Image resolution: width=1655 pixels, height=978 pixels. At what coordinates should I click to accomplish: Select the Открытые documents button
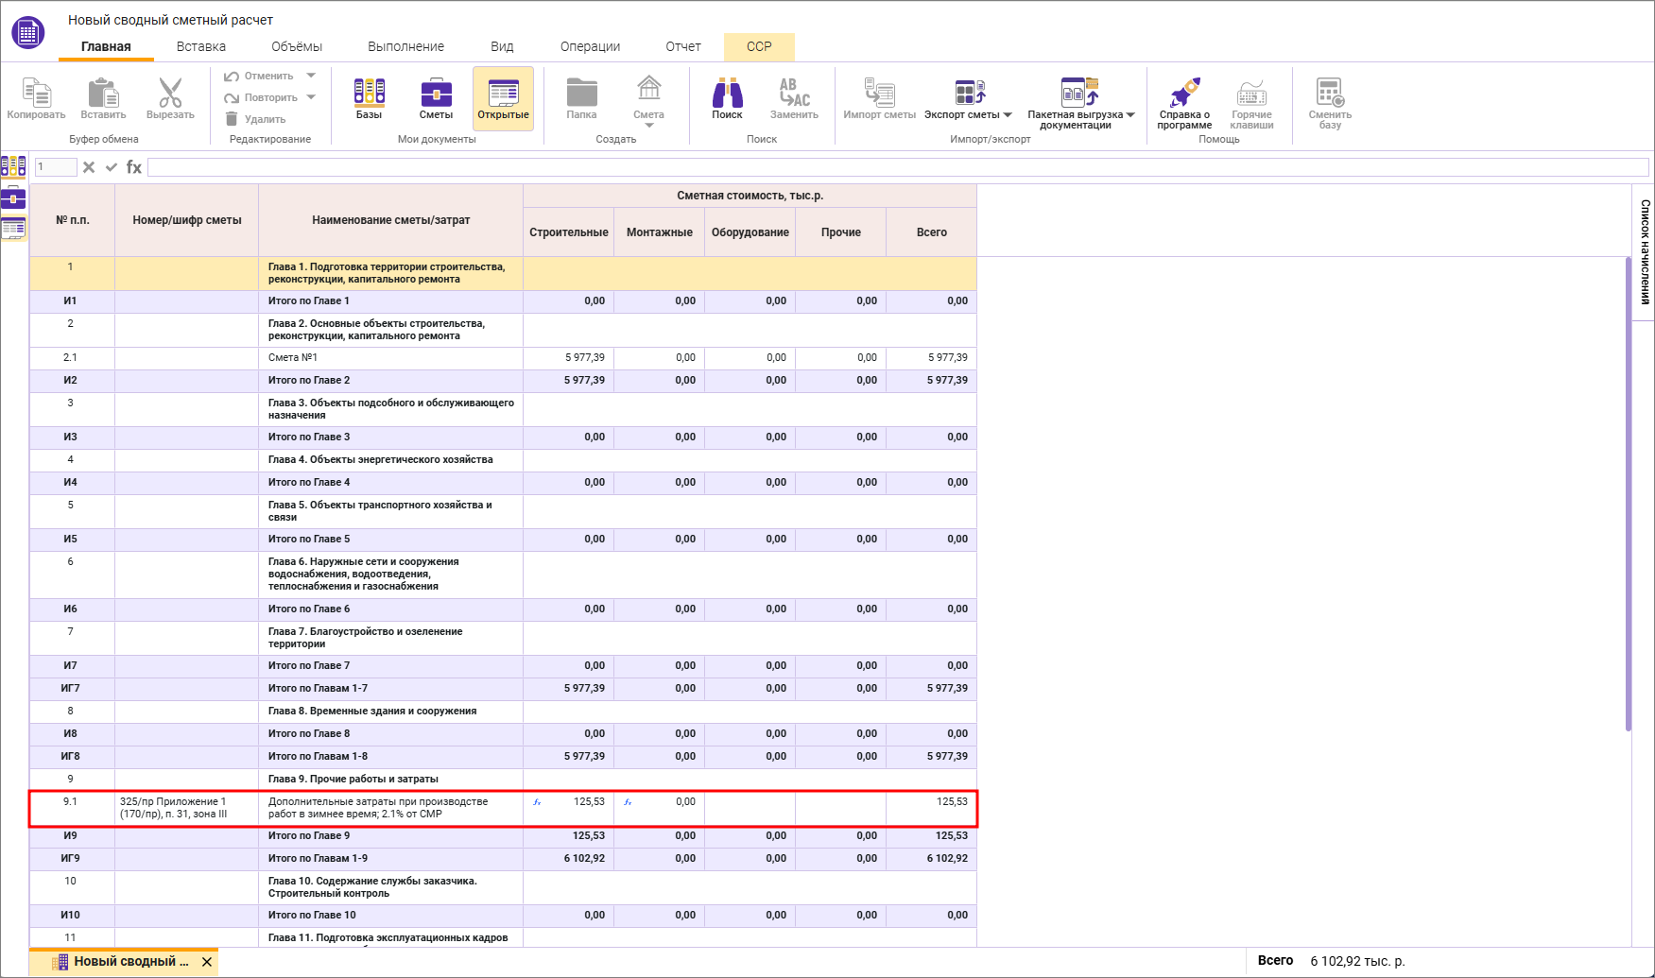click(x=503, y=98)
